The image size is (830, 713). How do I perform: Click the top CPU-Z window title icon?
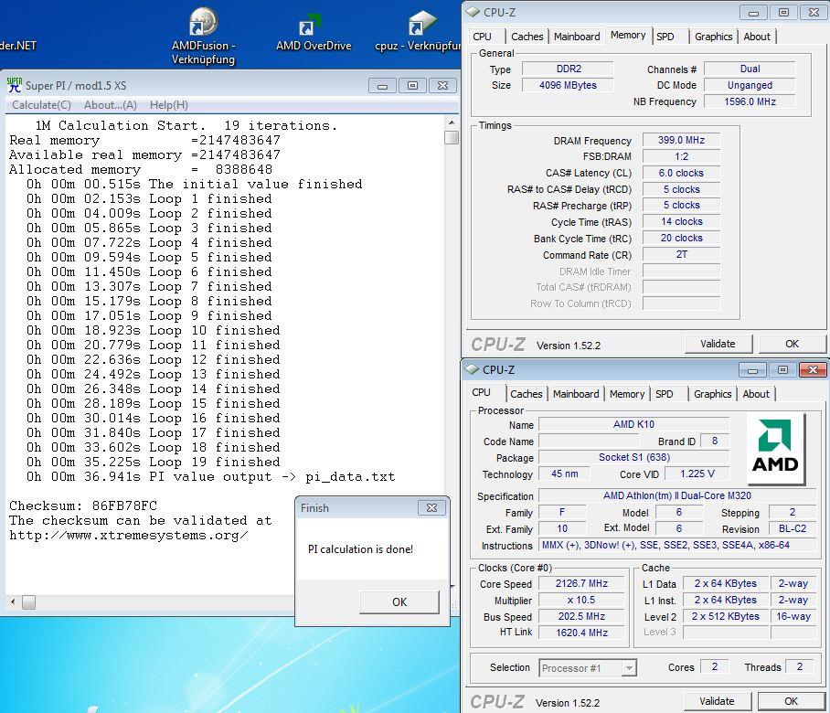tap(473, 12)
